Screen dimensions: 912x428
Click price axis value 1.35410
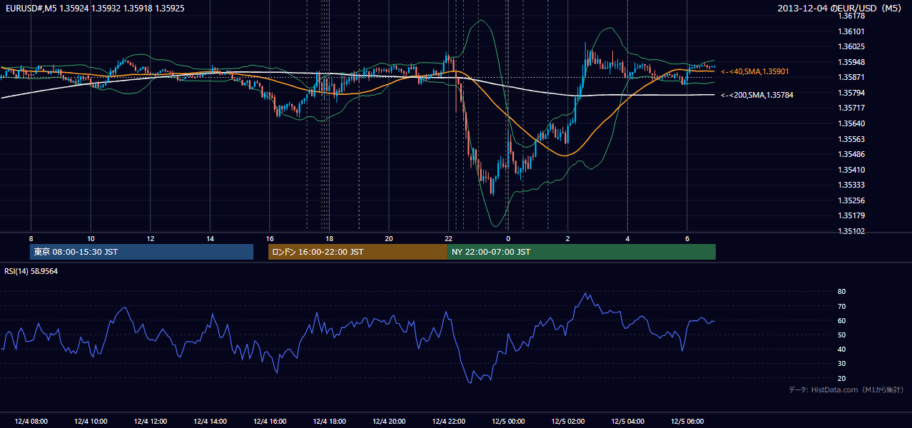tap(853, 170)
